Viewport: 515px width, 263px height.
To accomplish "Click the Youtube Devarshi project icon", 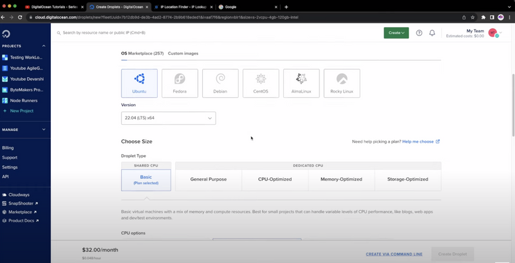I will coord(5,79).
